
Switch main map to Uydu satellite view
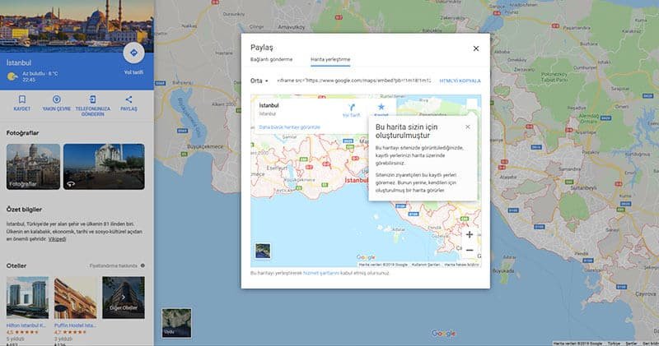click(176, 323)
